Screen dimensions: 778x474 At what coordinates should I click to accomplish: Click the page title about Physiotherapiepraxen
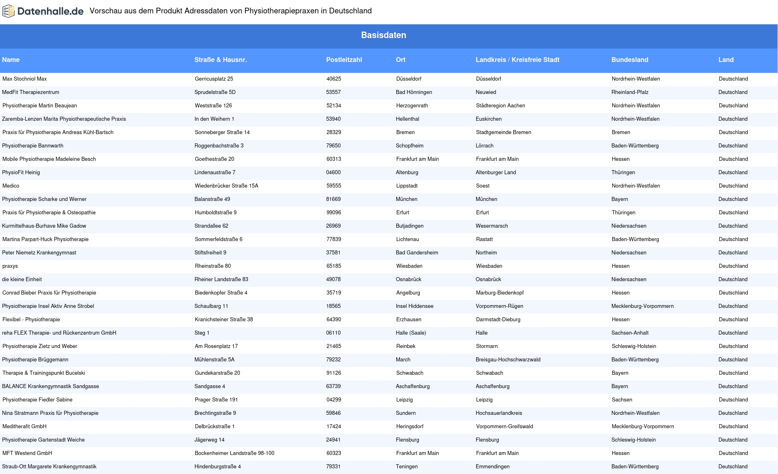(x=231, y=11)
